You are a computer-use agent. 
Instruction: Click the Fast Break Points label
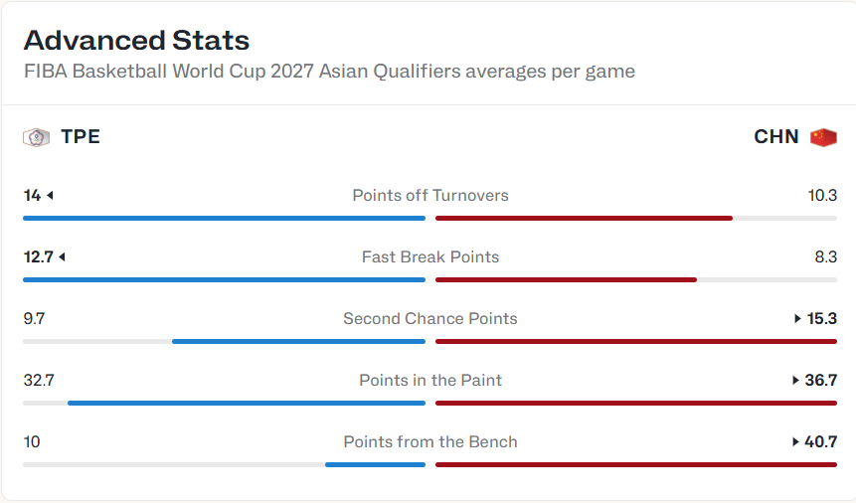pyautogui.click(x=430, y=257)
